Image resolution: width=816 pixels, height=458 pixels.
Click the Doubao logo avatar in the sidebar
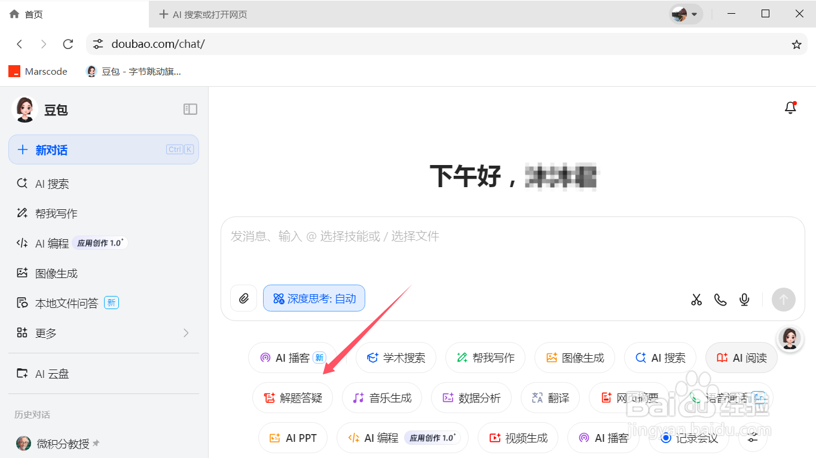[x=25, y=109]
